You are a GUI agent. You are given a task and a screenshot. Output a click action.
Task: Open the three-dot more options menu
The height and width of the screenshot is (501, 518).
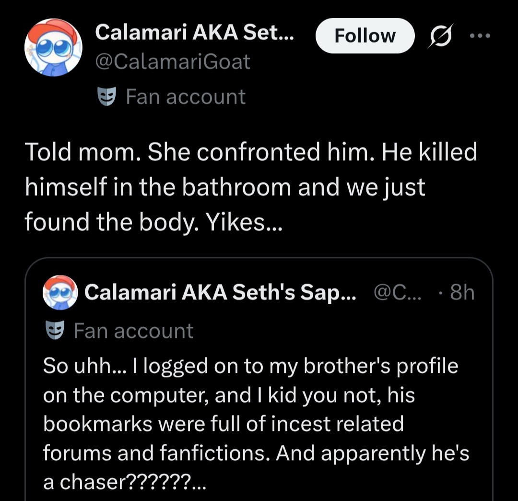[480, 36]
